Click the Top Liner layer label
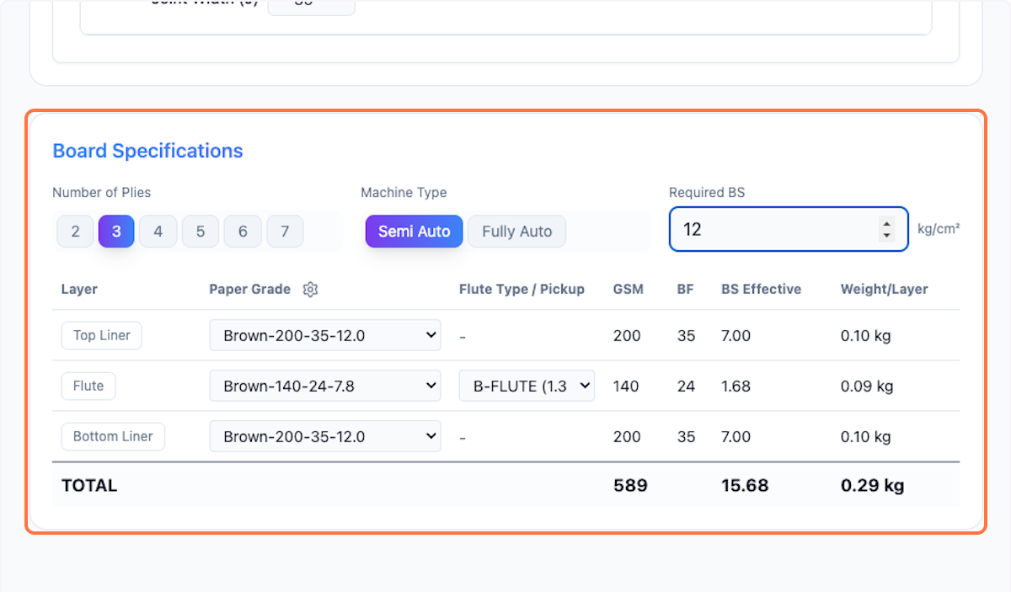Screen dimensions: 1011x592 [101, 335]
